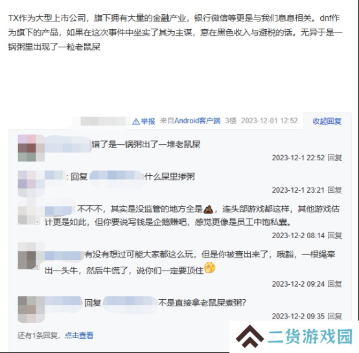Reply to the 22:52 comment

335,158
